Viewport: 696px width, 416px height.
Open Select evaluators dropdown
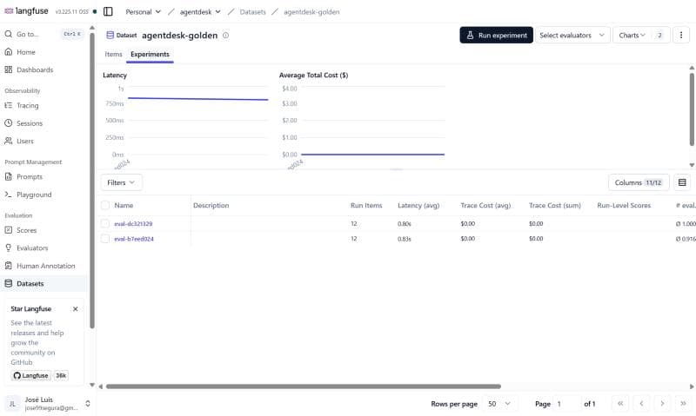(x=572, y=35)
